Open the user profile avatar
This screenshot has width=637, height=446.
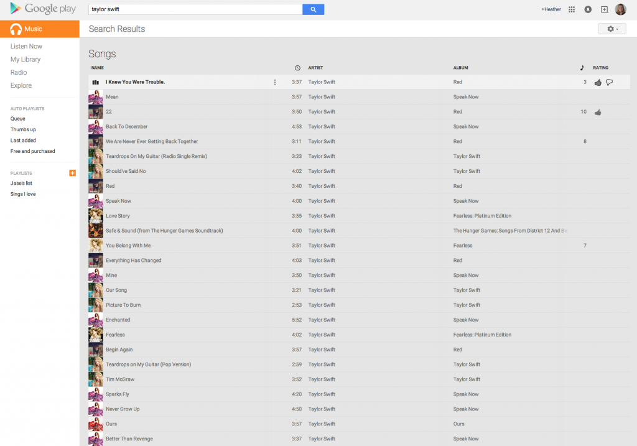[620, 9]
